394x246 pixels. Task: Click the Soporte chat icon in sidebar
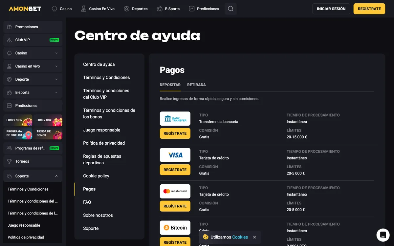(10, 176)
